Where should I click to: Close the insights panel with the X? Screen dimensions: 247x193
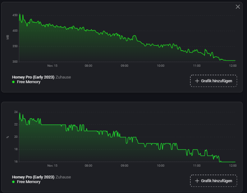pyautogui.click(x=238, y=7)
